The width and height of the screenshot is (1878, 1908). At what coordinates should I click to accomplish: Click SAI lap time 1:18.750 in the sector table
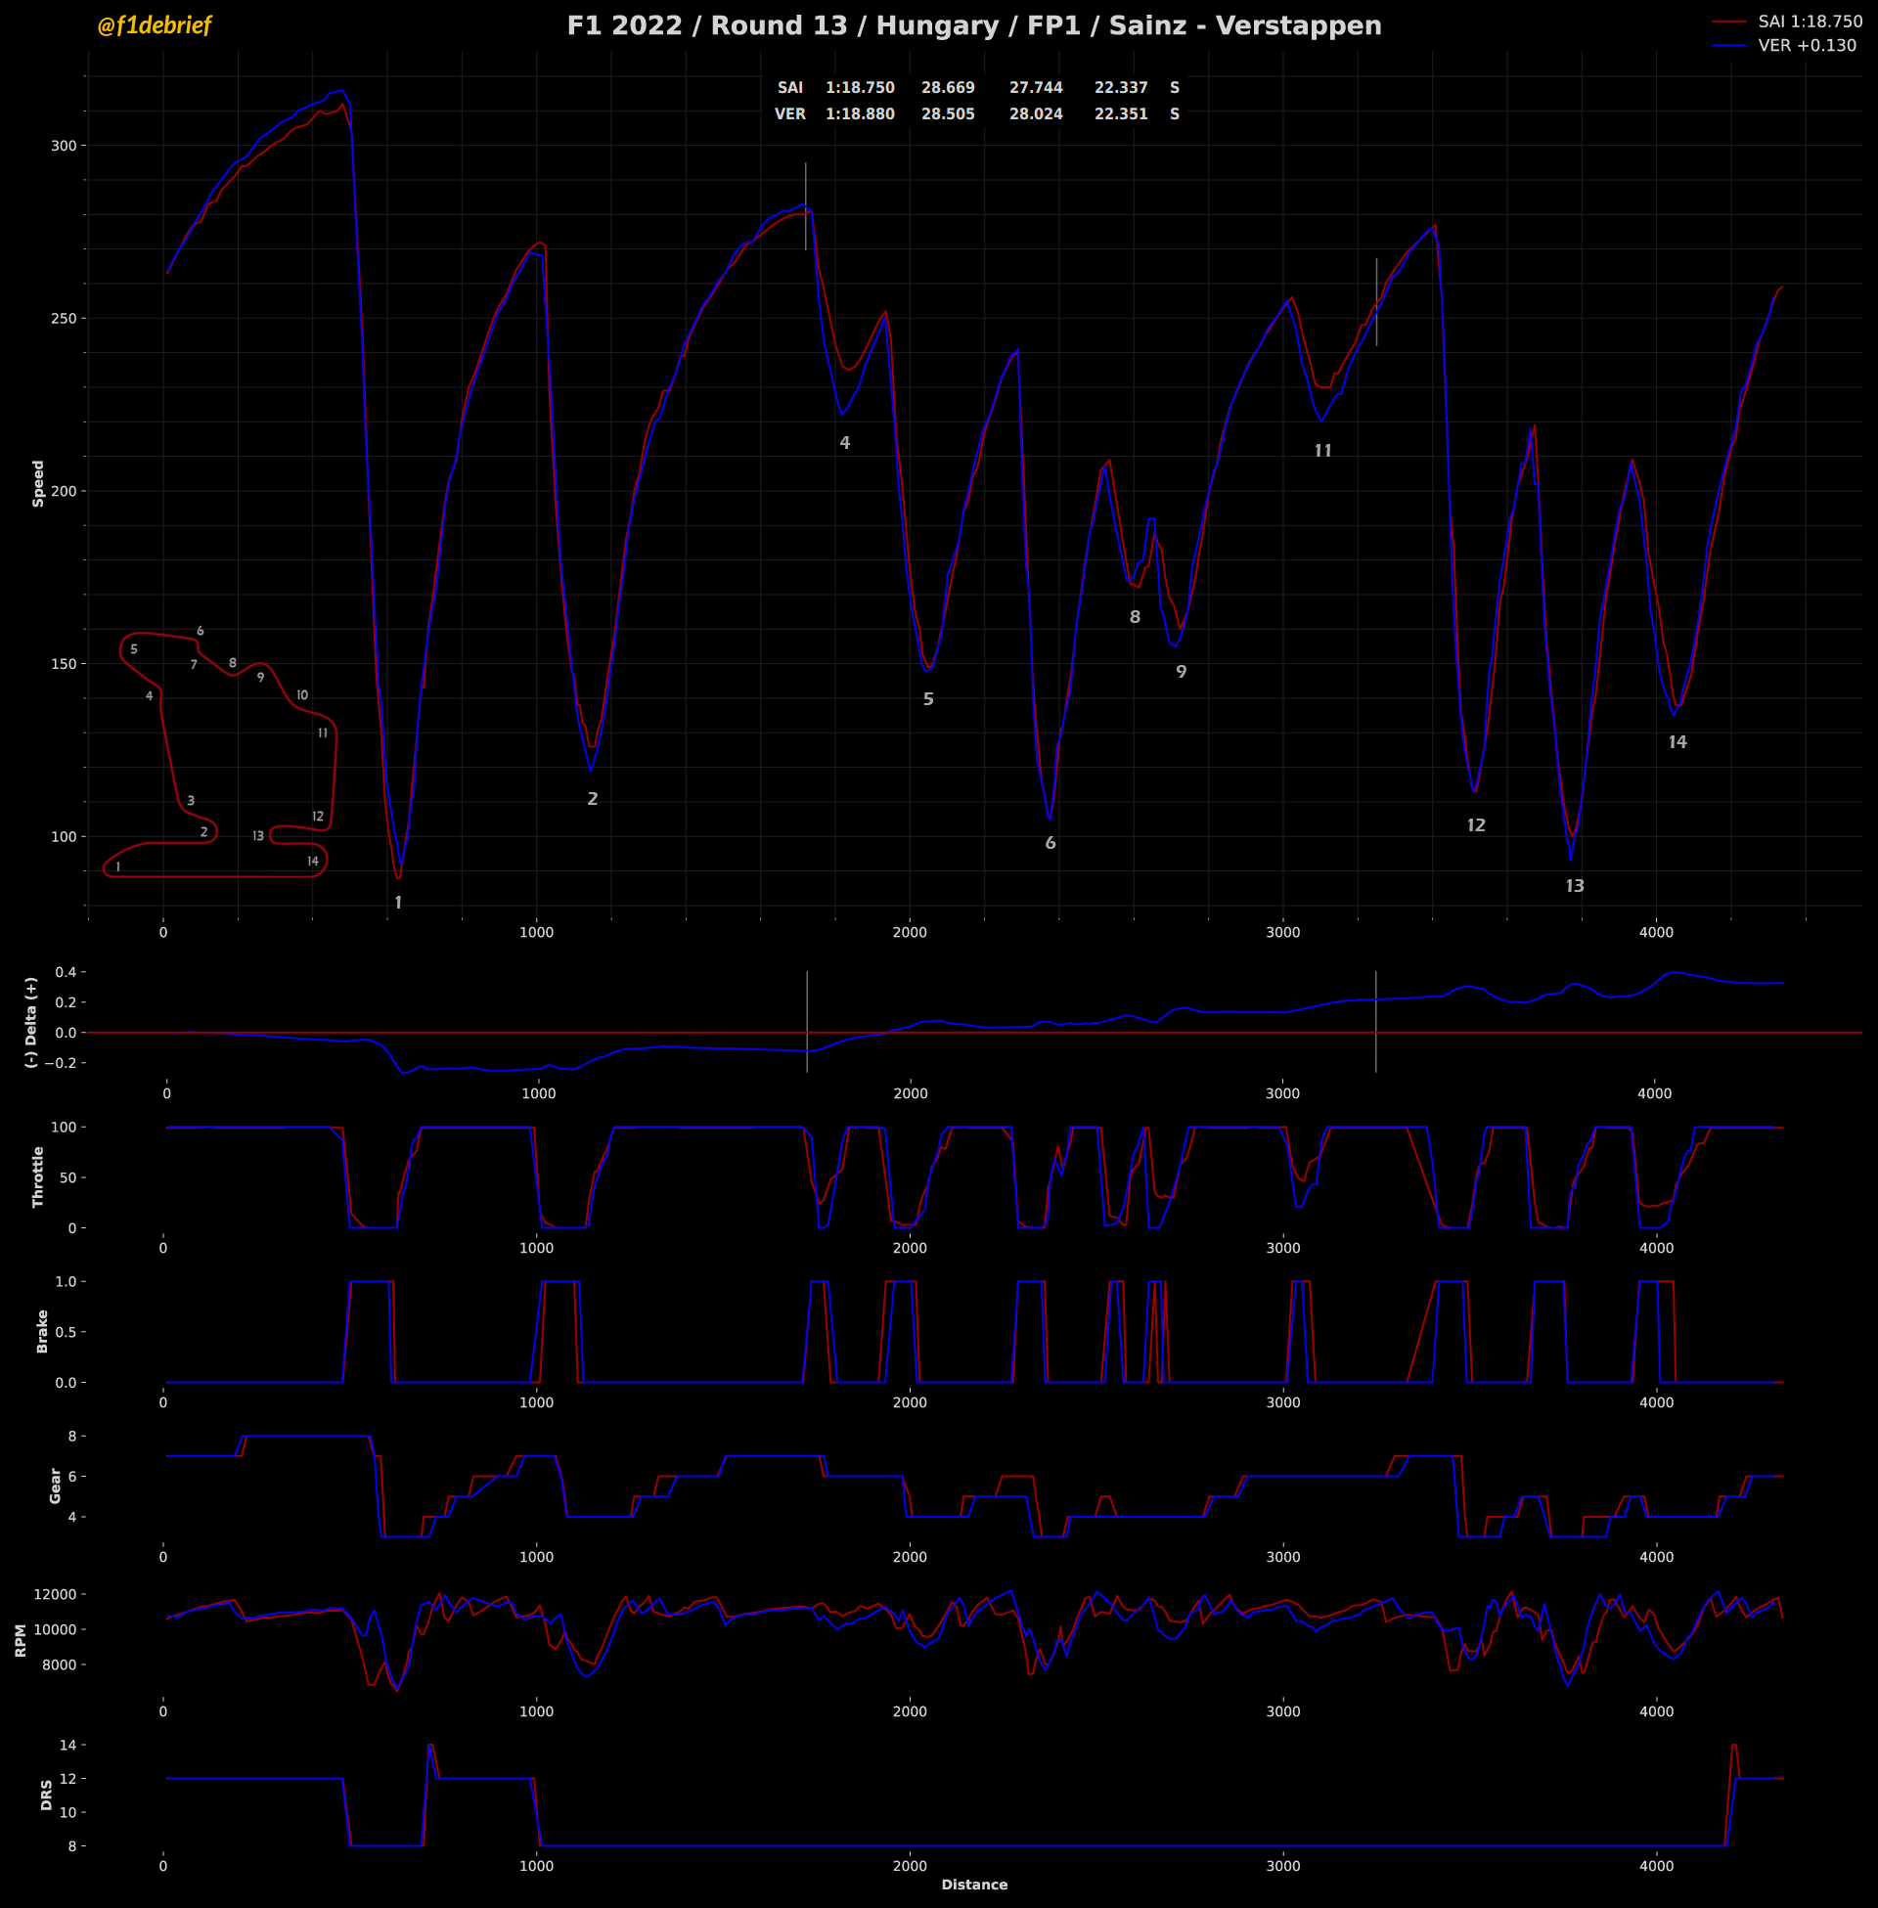860,88
